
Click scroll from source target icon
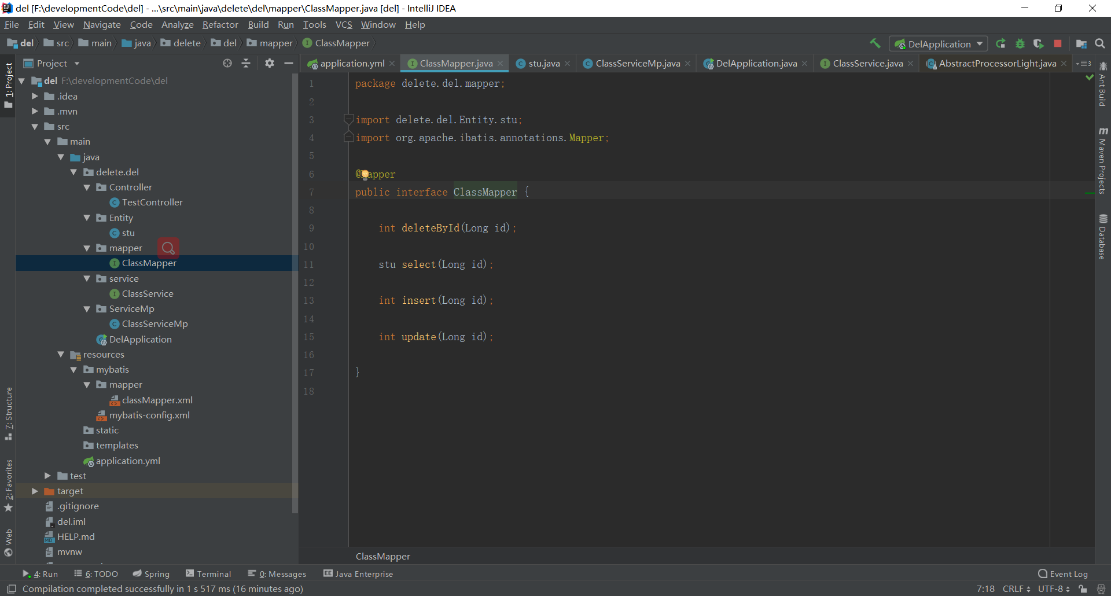coord(227,63)
